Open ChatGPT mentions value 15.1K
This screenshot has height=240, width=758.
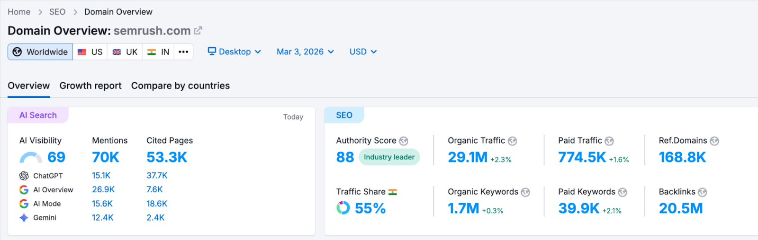coord(101,176)
